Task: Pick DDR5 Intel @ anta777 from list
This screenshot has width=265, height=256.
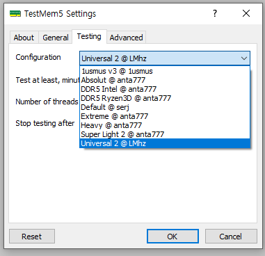Action: tap(165, 89)
